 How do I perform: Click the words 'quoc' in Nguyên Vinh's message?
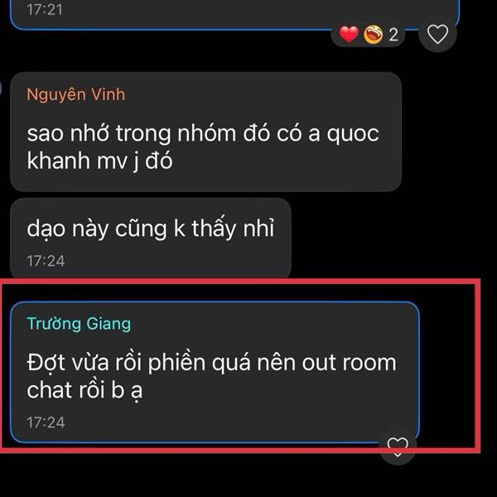click(x=353, y=134)
